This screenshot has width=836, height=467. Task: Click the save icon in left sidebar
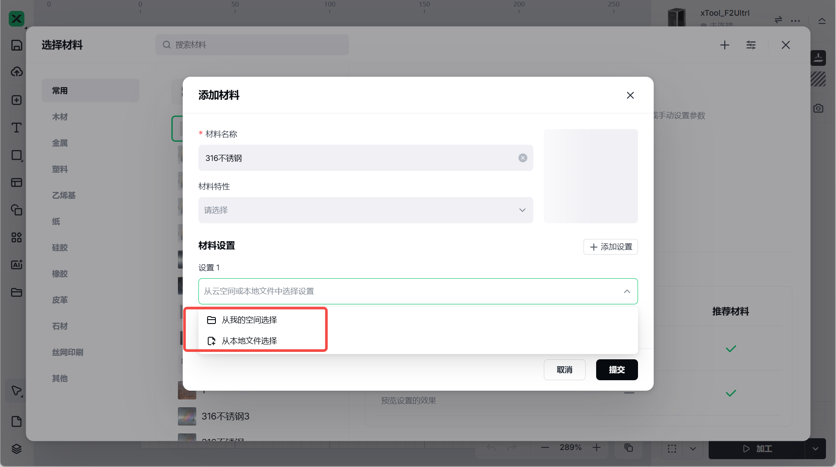pyautogui.click(x=17, y=45)
